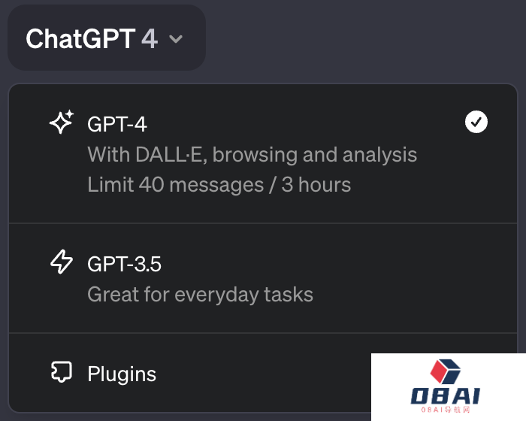This screenshot has height=421, width=526.
Task: Click the selected checkmark on GPT-4
Action: click(x=476, y=122)
